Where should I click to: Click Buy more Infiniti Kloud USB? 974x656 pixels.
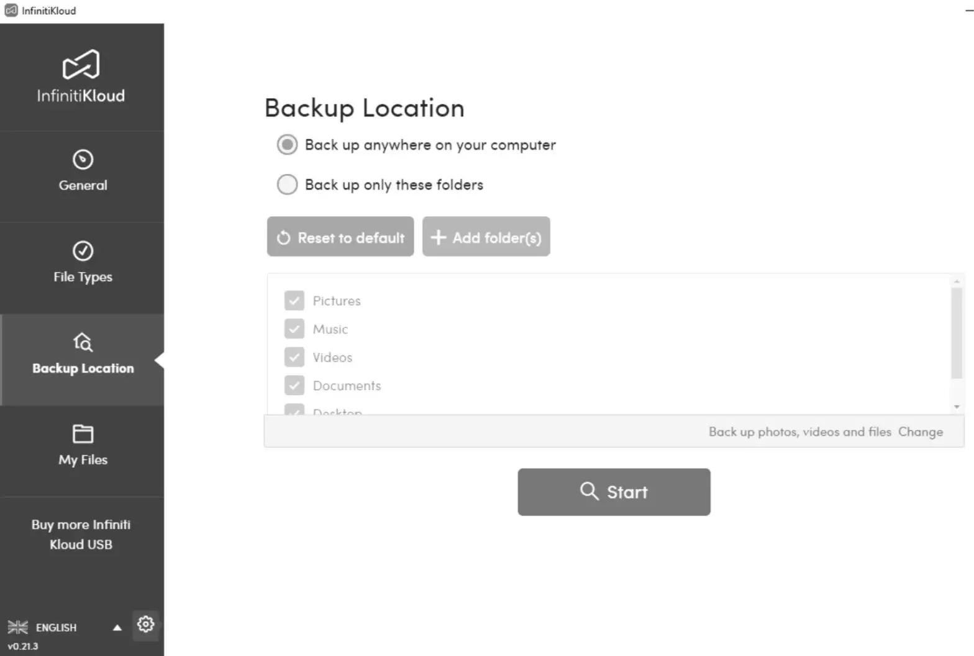click(81, 534)
